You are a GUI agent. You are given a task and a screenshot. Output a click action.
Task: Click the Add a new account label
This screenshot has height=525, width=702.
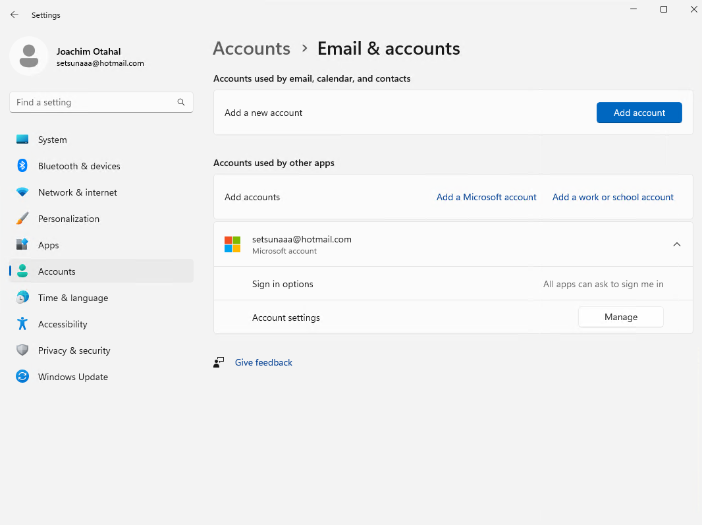(x=263, y=113)
